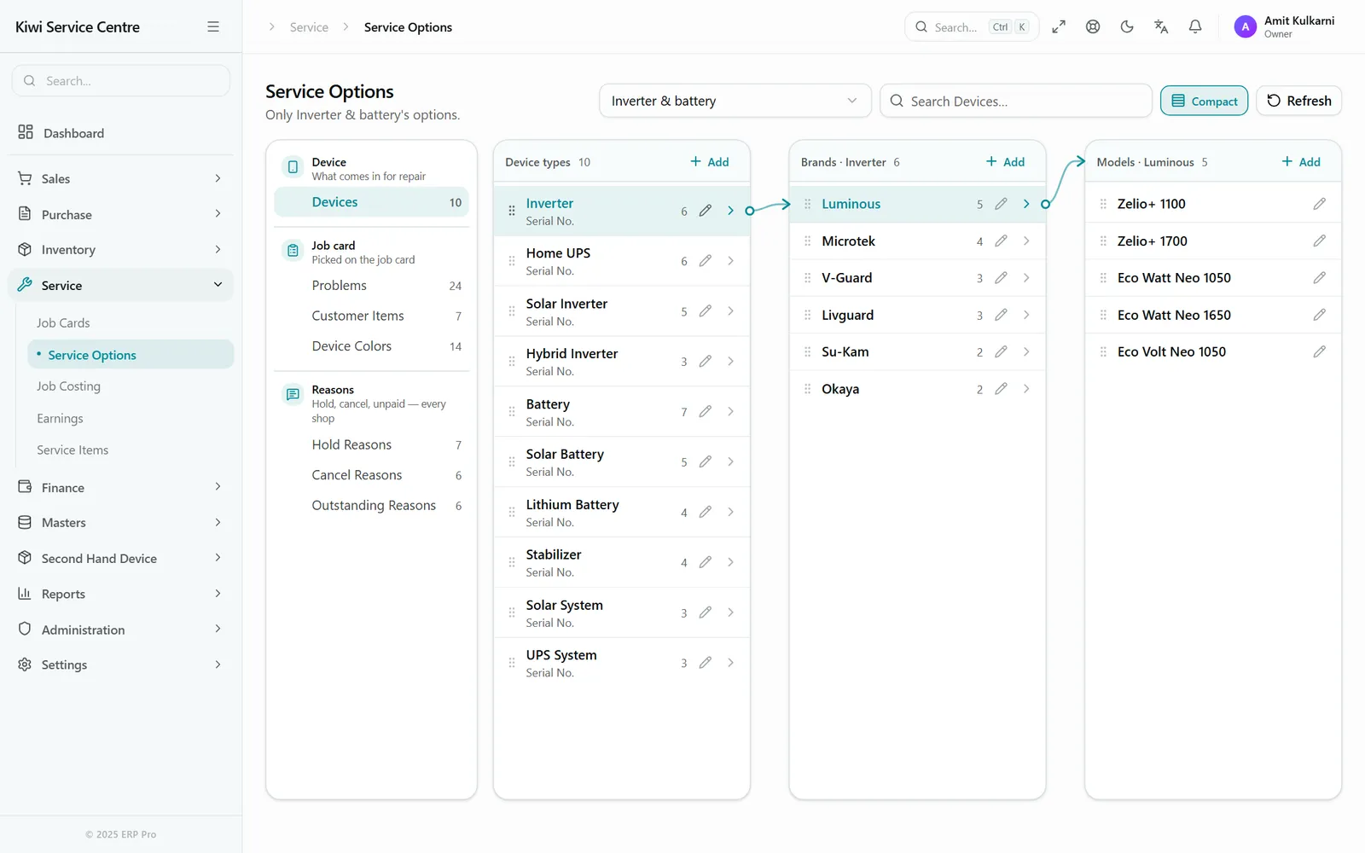Open Job Cards in the sidebar
This screenshot has width=1365, height=853.
click(63, 323)
